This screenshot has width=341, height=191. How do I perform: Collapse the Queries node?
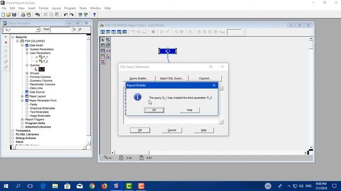tap(27, 65)
